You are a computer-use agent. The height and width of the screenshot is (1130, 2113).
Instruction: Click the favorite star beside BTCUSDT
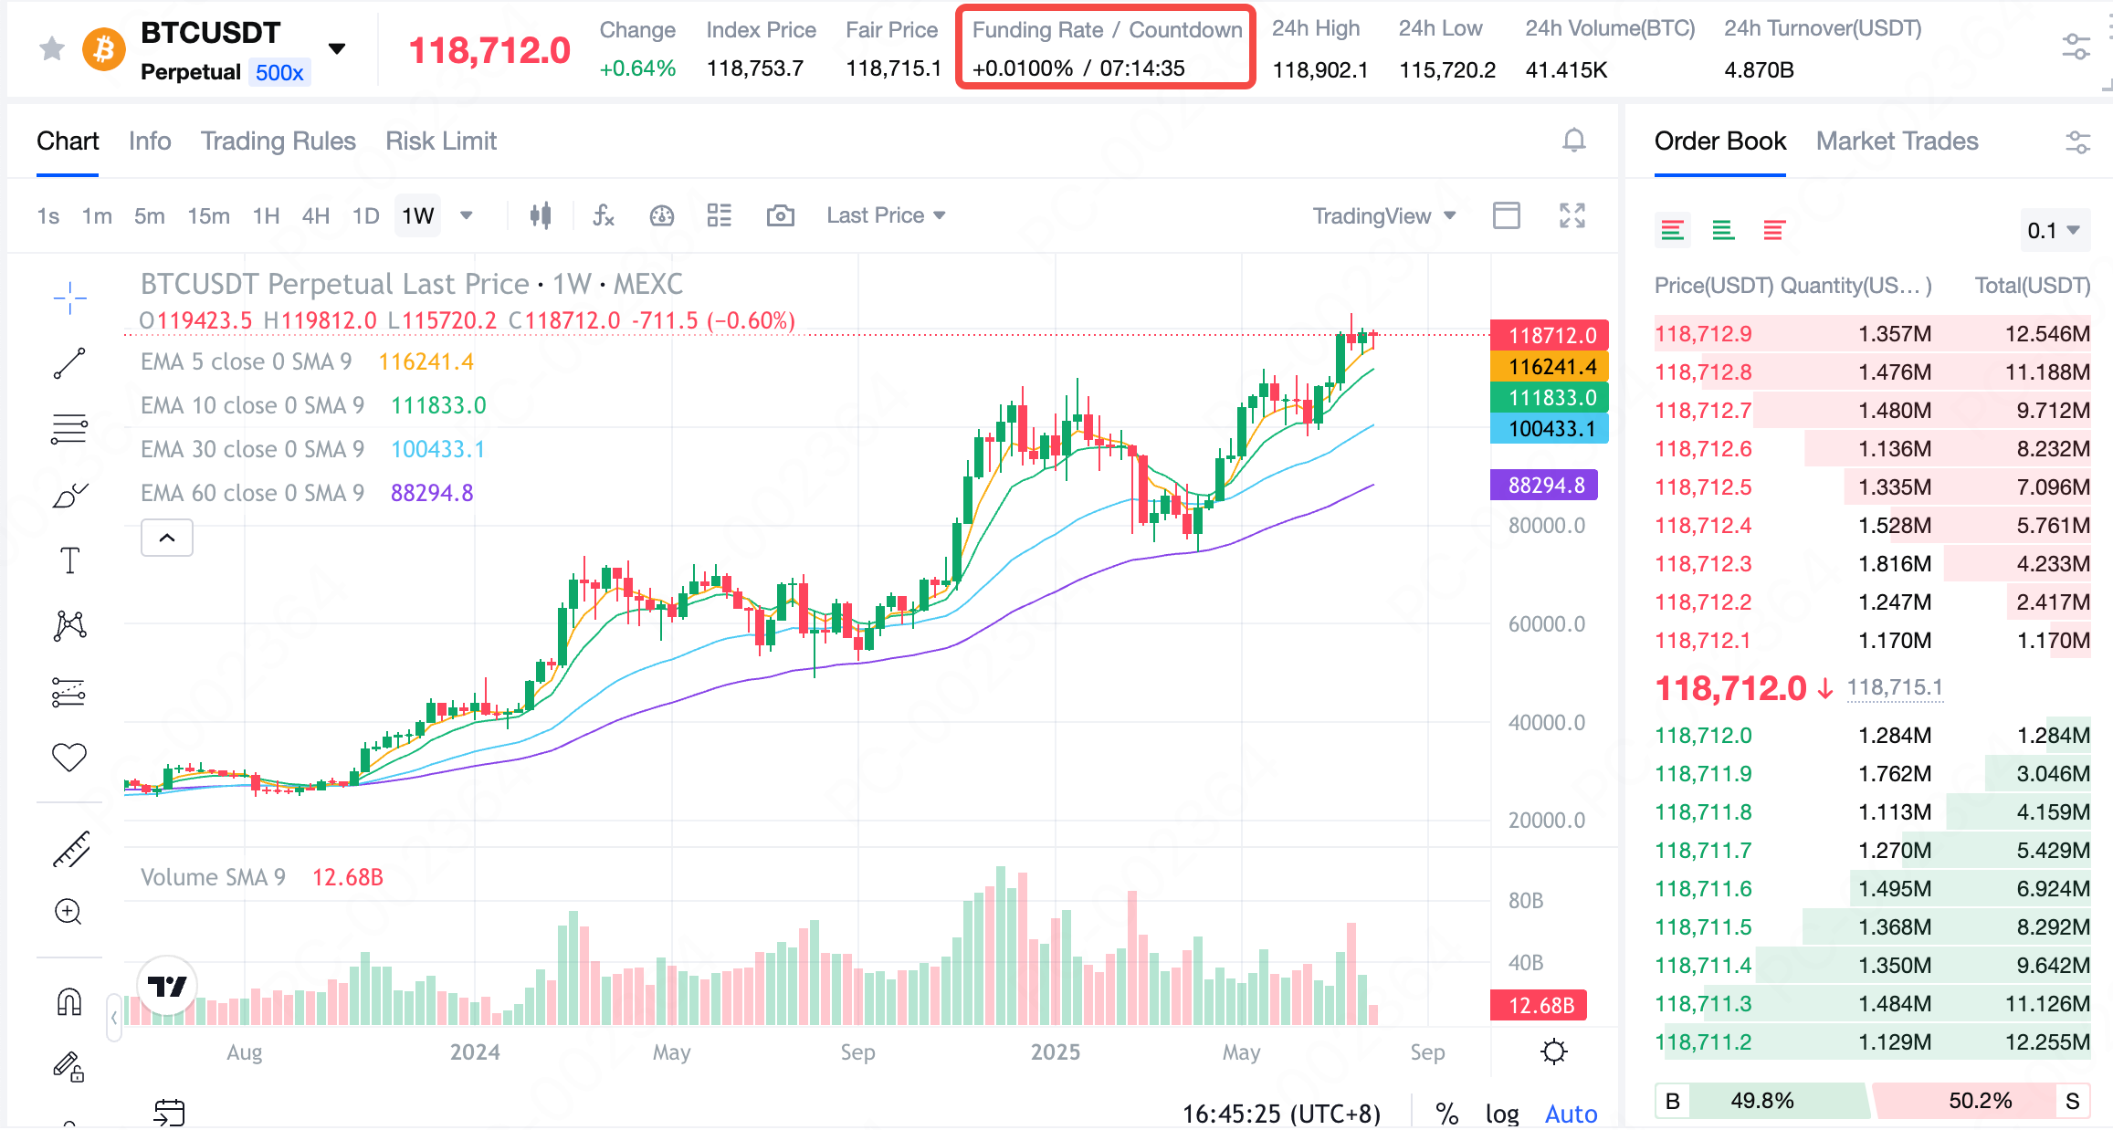[52, 48]
